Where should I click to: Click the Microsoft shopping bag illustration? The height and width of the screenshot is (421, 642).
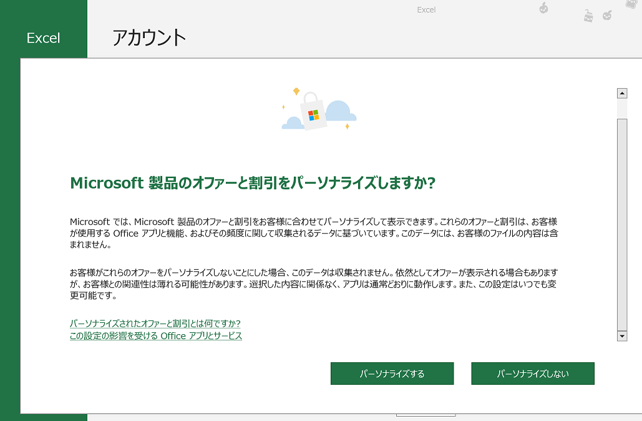click(x=319, y=109)
